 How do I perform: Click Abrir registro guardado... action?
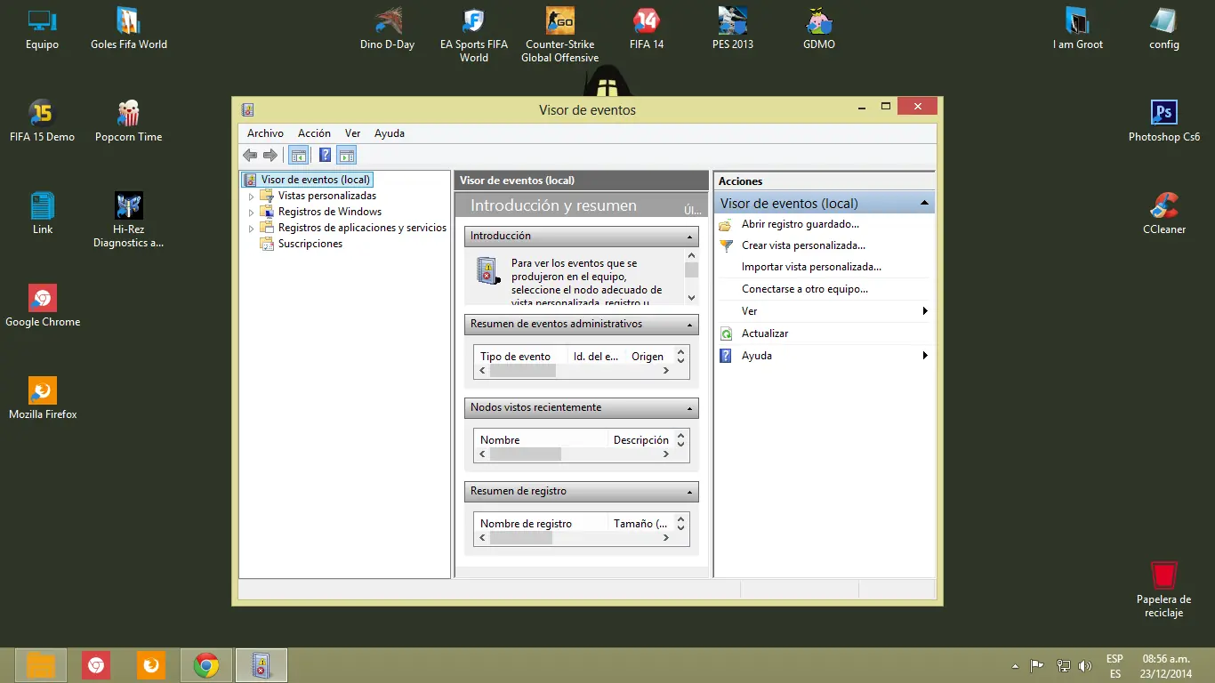click(x=801, y=224)
